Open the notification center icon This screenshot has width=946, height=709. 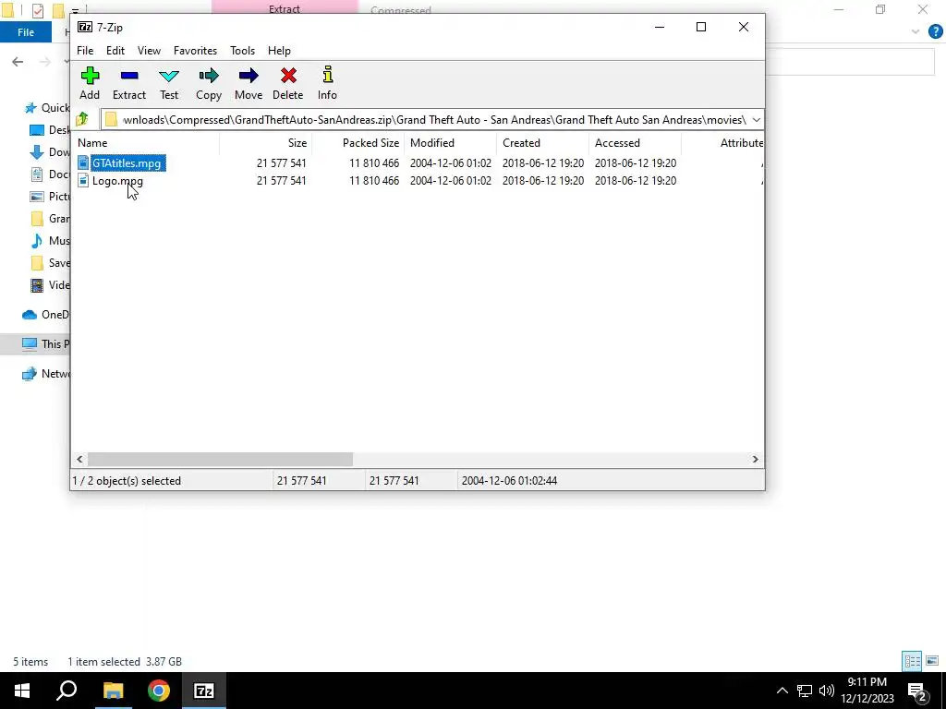point(917,691)
